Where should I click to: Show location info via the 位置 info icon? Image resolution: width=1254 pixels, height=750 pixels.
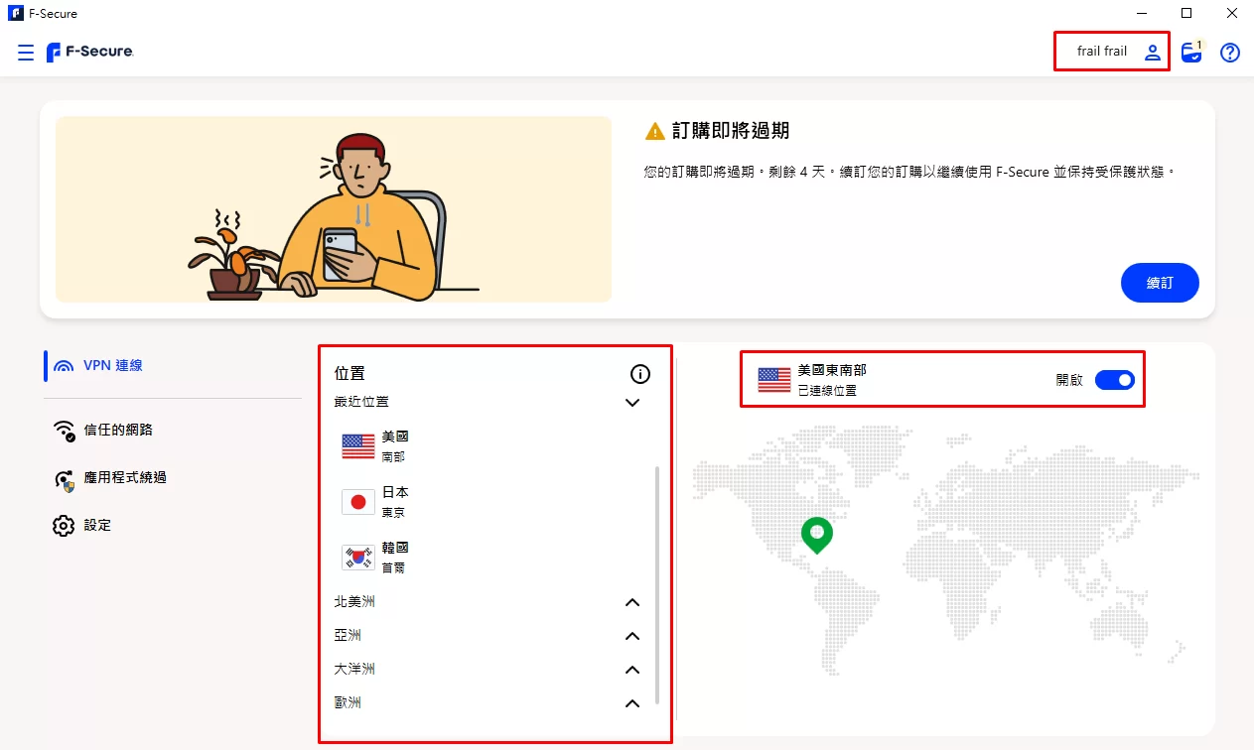coord(640,374)
